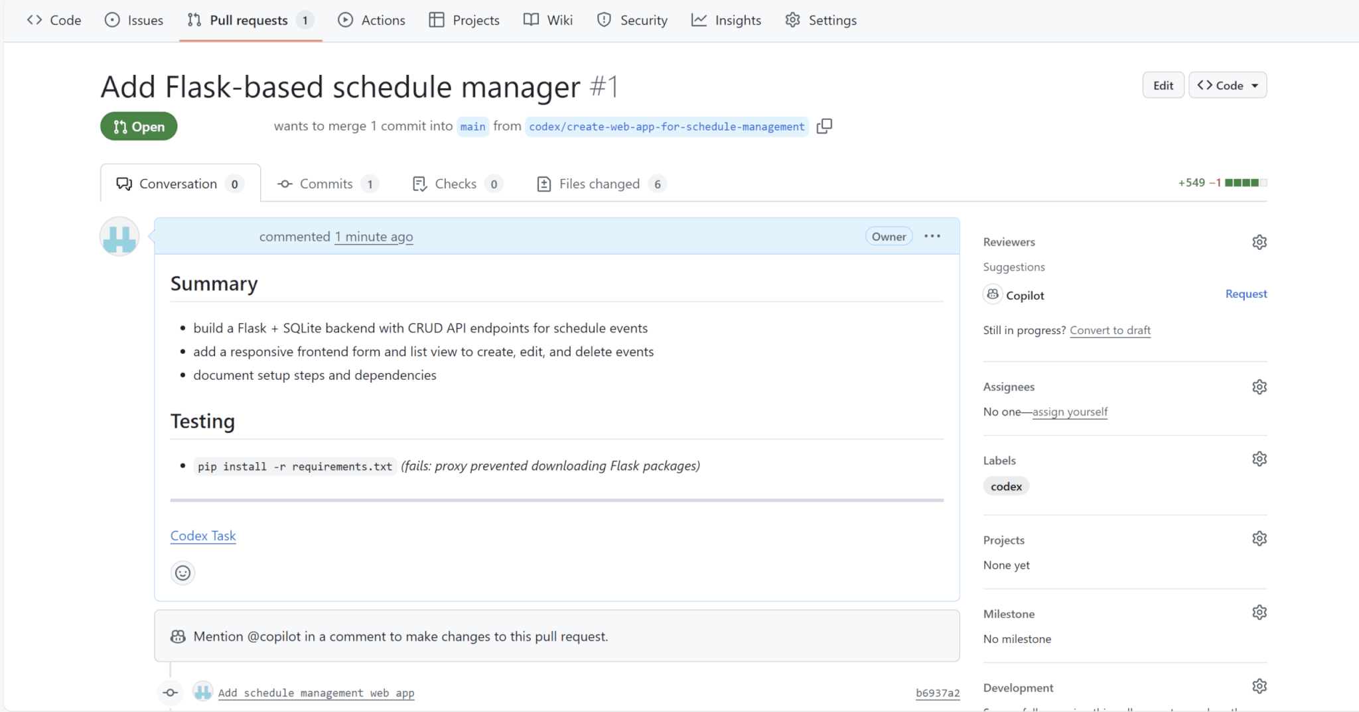1359x712 pixels.
Task: Open commit hash b6937a2
Action: coord(937,693)
